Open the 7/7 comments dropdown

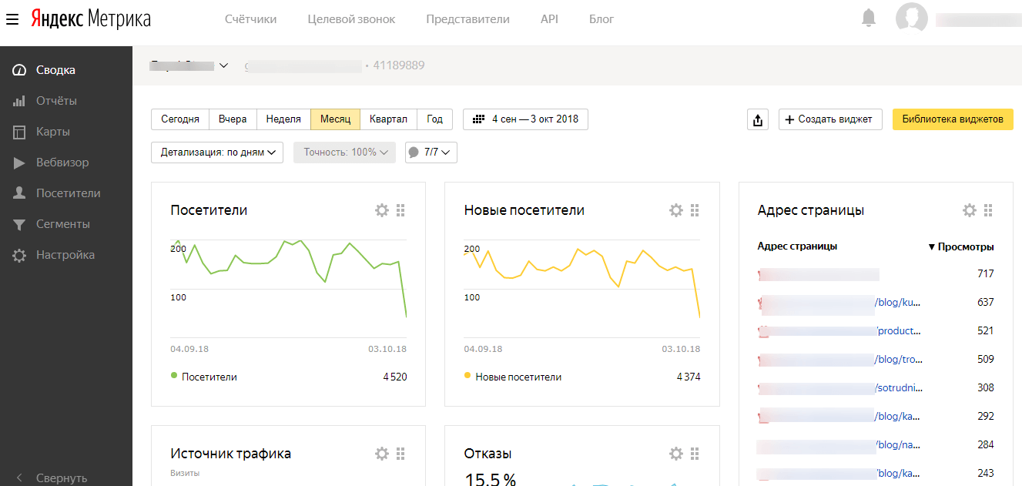point(431,152)
